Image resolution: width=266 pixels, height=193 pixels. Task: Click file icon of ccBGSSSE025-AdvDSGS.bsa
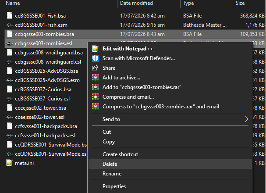(10, 71)
